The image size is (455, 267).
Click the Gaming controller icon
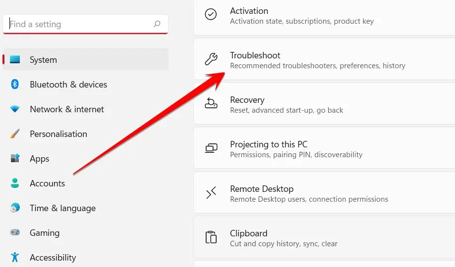click(15, 232)
